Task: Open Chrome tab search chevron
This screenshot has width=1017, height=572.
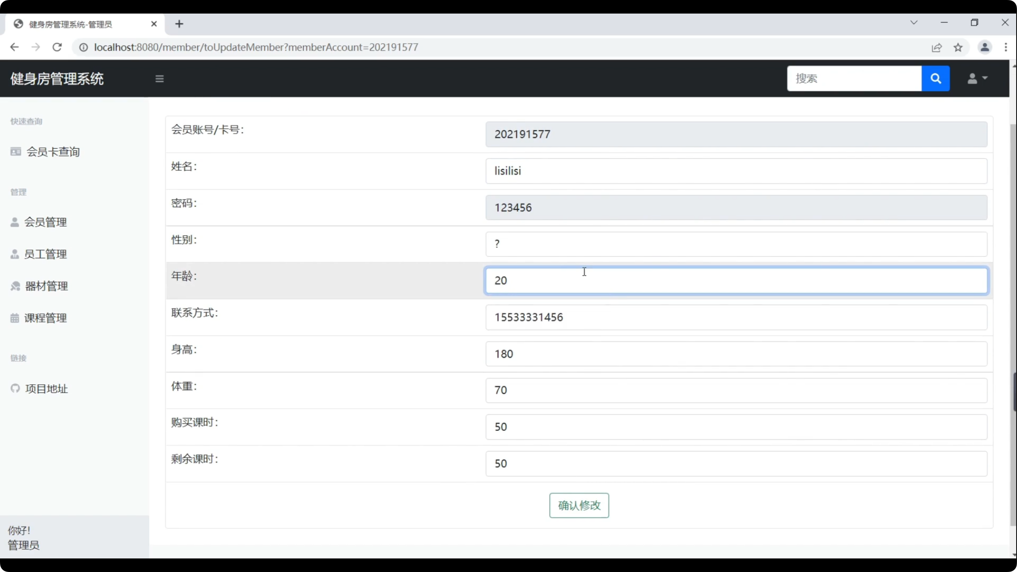Action: [914, 22]
